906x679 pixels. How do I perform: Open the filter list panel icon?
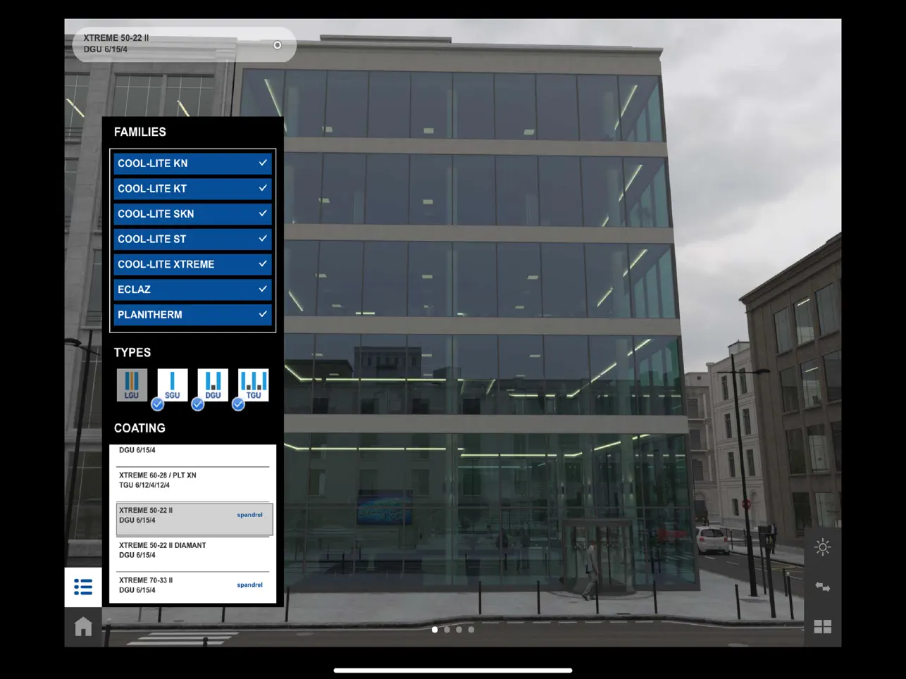coord(82,587)
